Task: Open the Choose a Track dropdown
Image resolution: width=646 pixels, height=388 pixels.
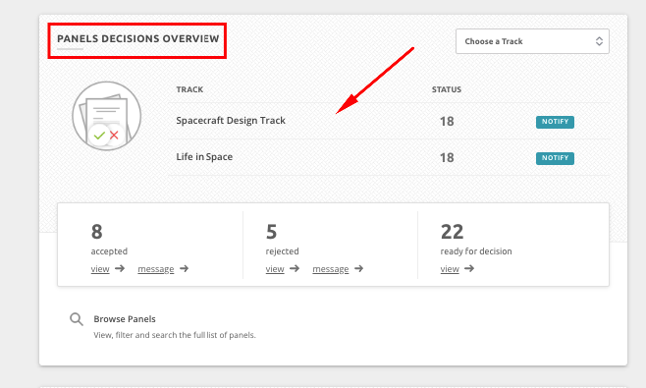Action: 532,41
